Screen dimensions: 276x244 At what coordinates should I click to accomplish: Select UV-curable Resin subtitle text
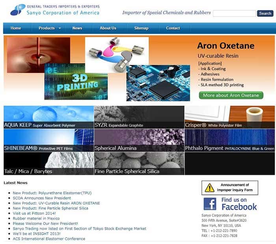(218, 56)
